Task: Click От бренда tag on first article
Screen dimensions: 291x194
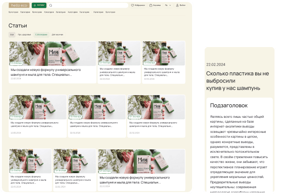Action: (x=16, y=63)
